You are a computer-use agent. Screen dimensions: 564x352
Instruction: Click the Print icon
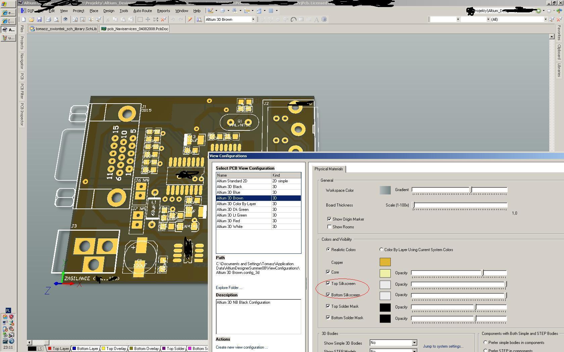pos(49,19)
